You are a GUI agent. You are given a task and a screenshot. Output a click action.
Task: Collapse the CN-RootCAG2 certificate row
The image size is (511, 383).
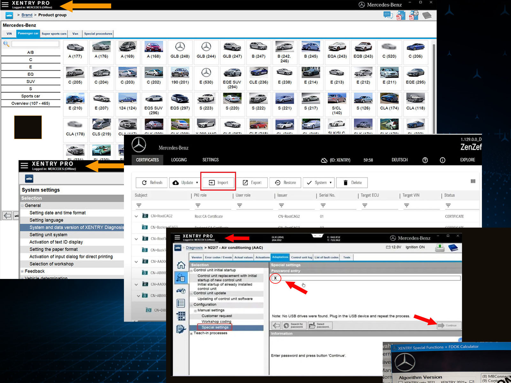tap(136, 216)
